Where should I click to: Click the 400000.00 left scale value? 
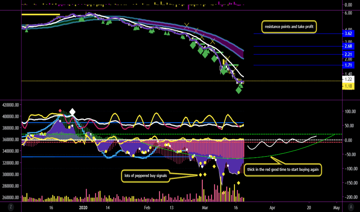10,116
